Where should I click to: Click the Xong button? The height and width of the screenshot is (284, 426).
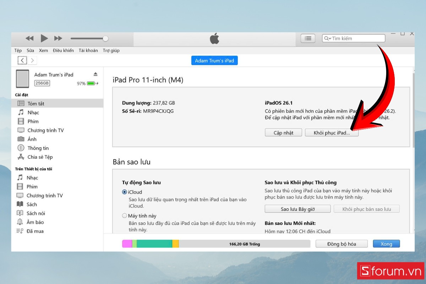tap(386, 244)
